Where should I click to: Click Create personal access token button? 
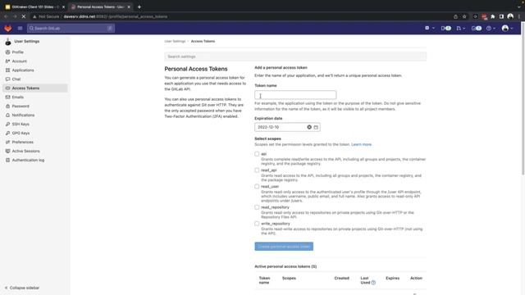[284, 247]
